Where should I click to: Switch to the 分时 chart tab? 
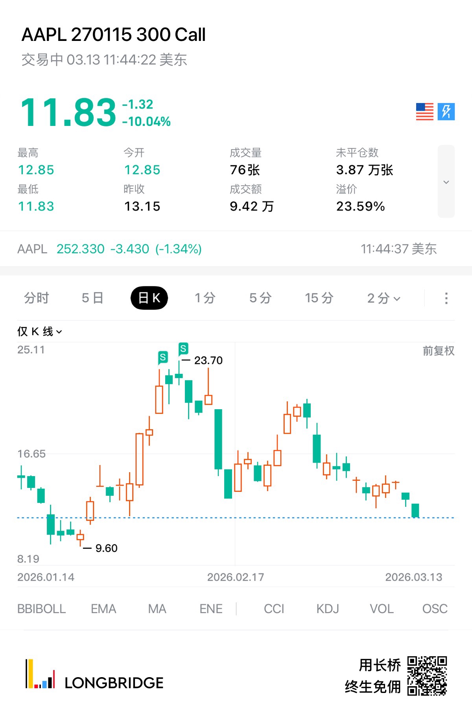point(36,298)
